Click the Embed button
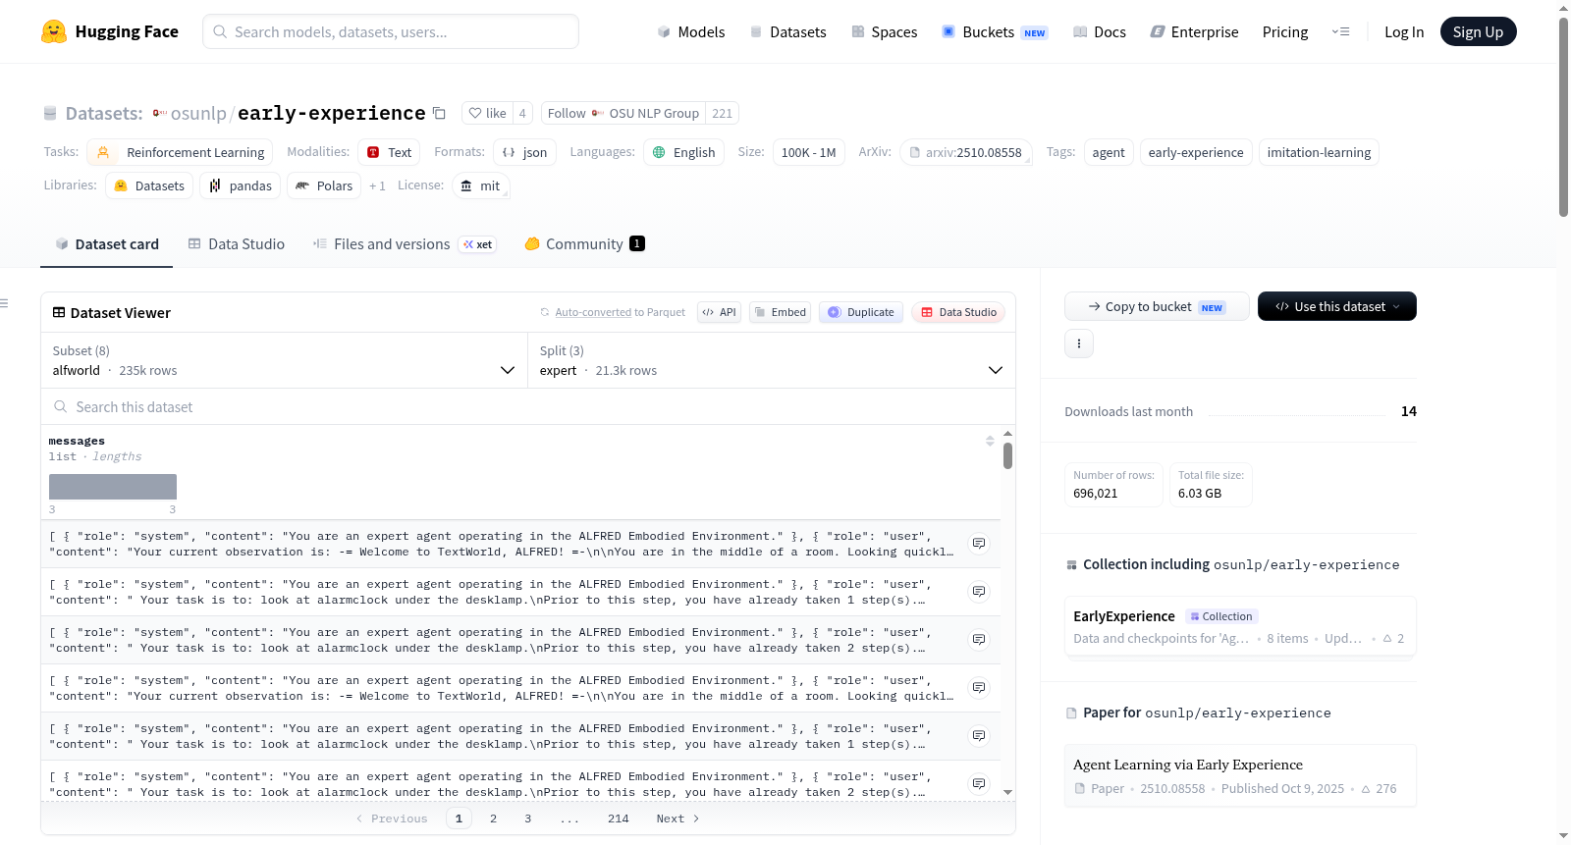The image size is (1571, 845). [x=781, y=312]
